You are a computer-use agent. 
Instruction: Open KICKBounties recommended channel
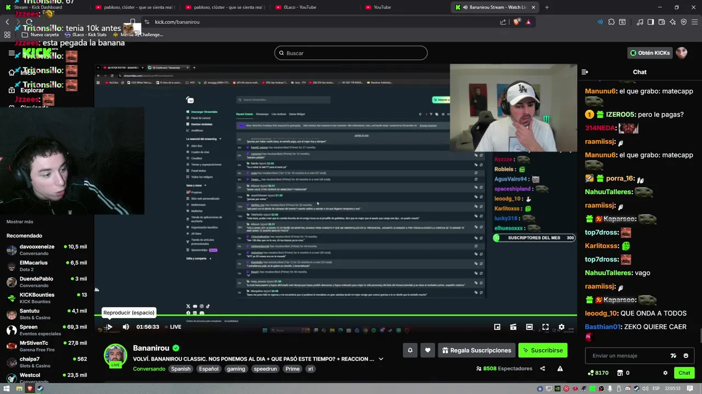point(47,298)
